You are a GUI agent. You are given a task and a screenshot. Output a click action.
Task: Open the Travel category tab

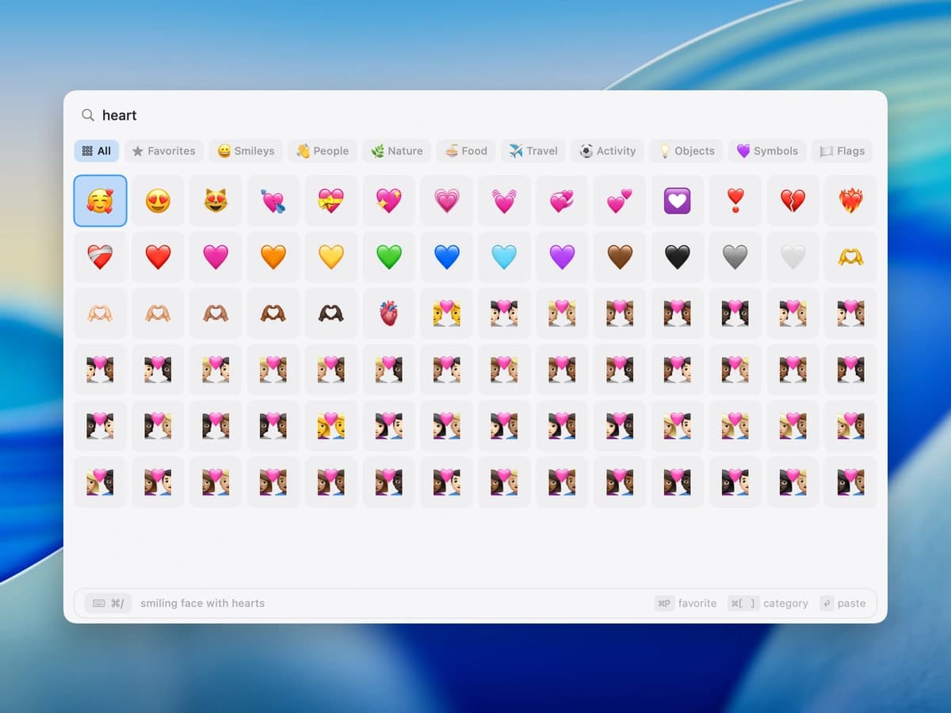[533, 151]
